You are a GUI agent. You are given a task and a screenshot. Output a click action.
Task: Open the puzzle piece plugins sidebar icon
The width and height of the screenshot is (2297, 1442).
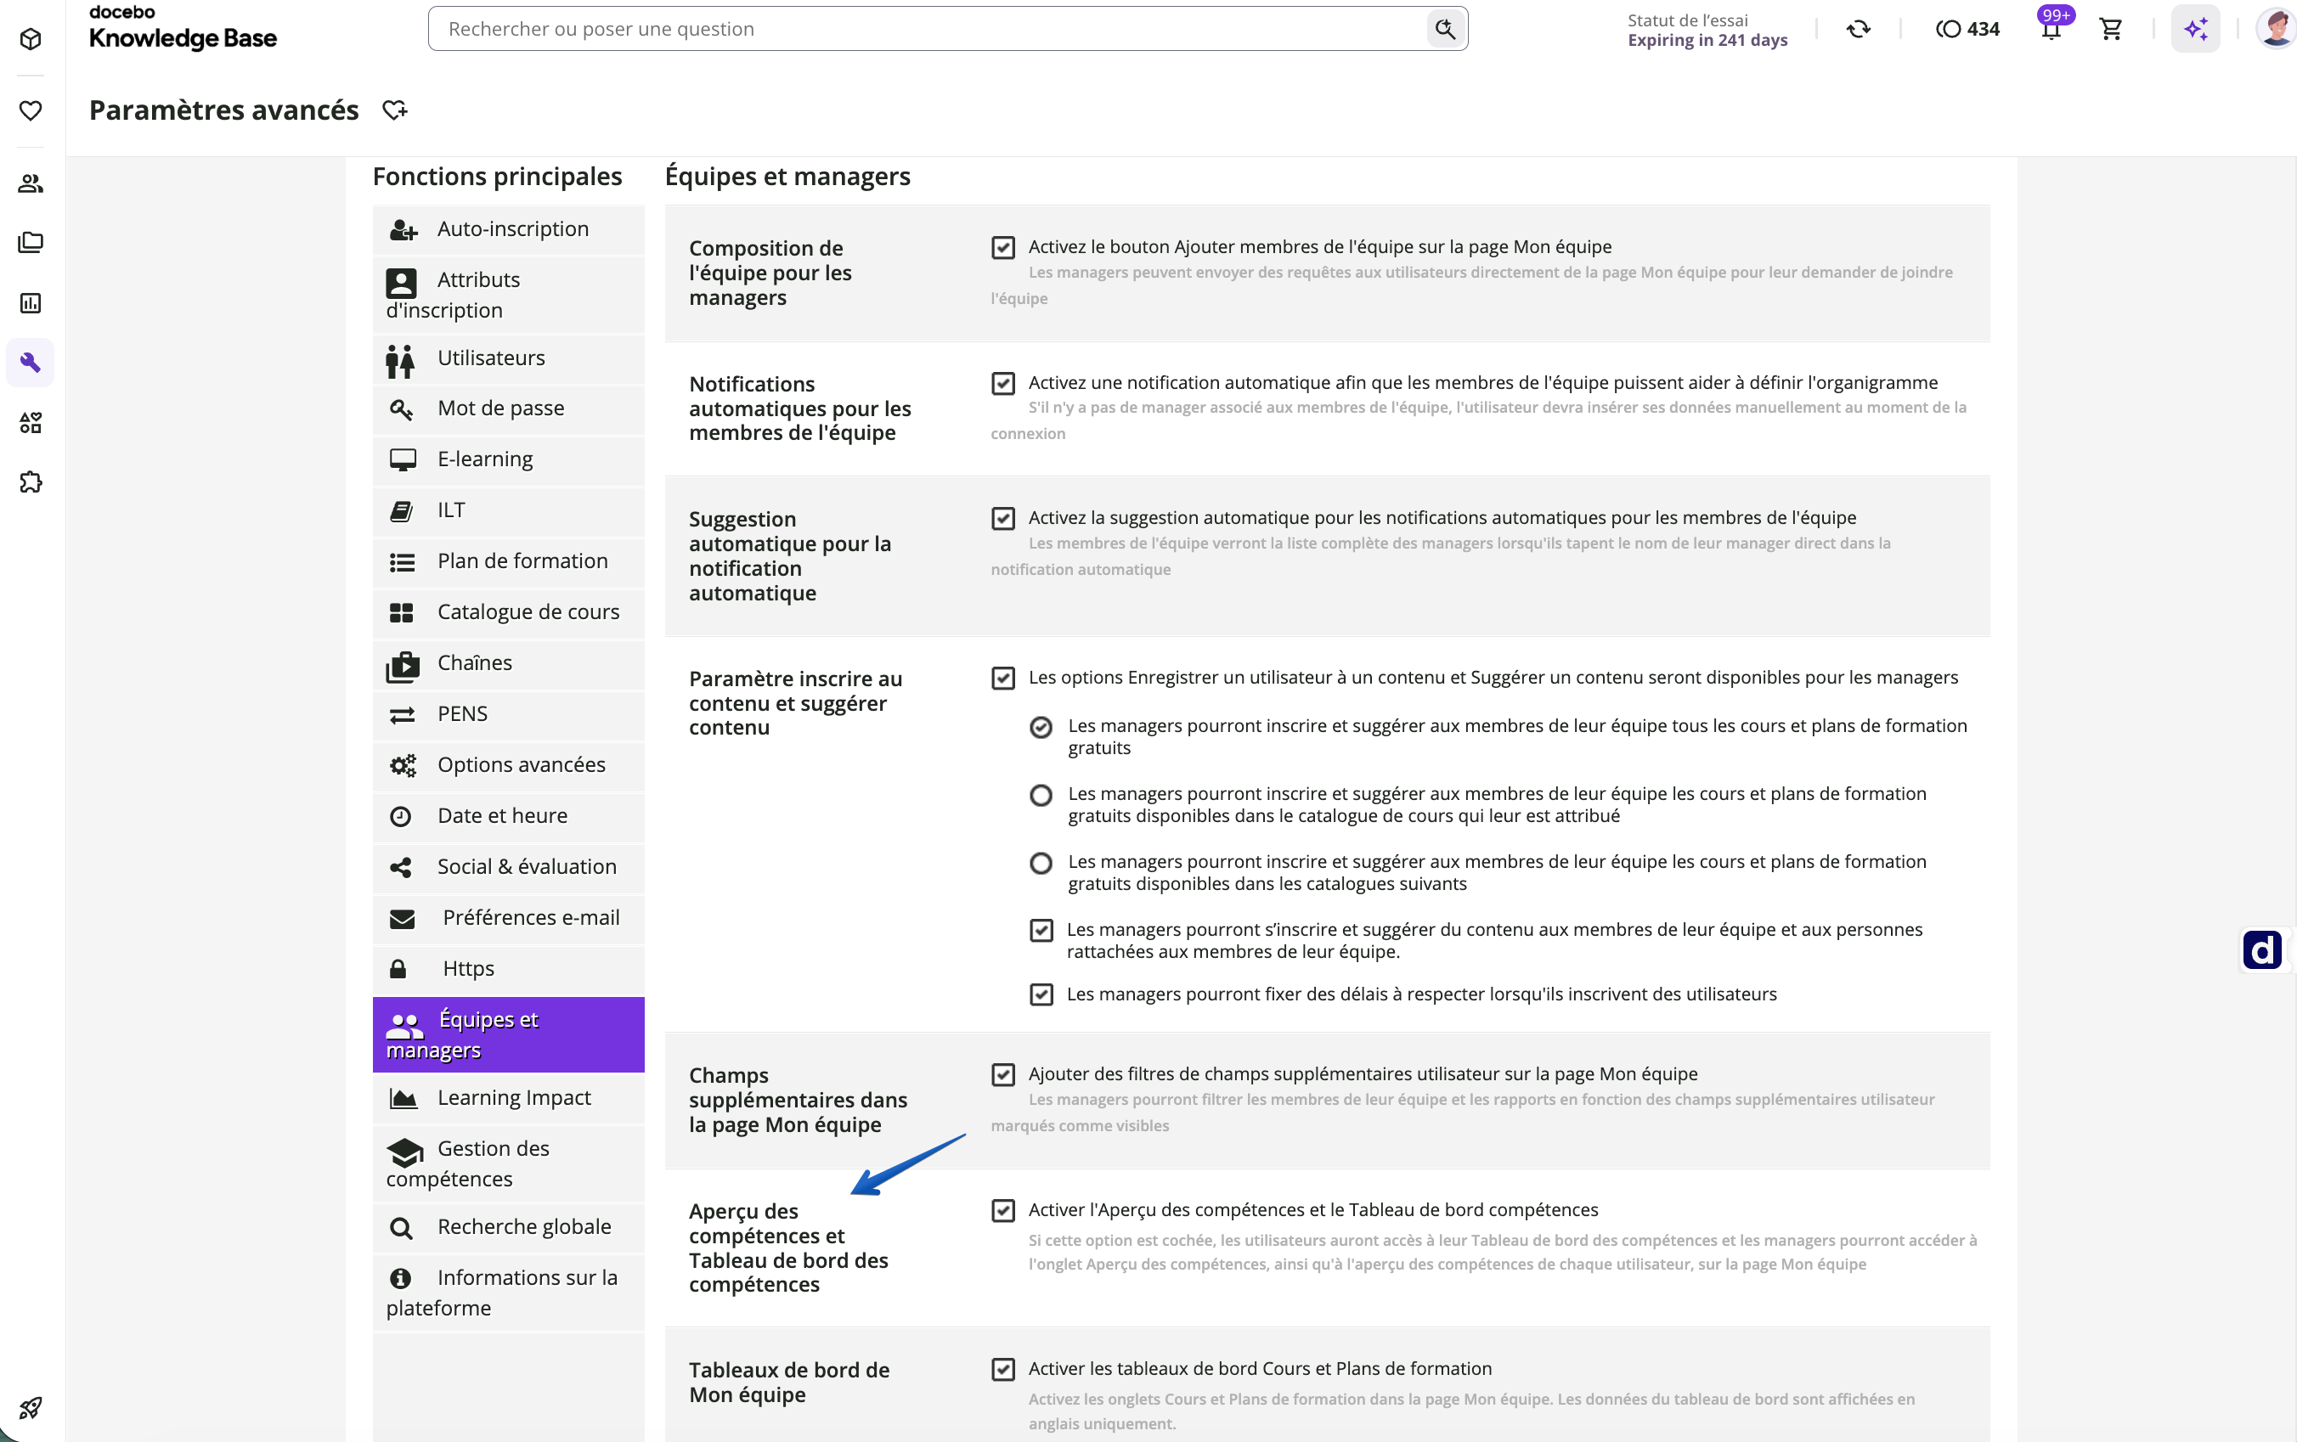pos(31,482)
